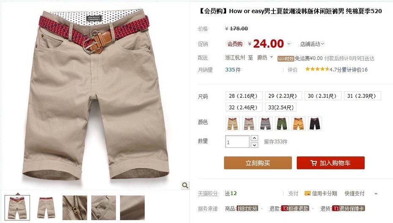Click the magnifier zoom icon on product image
This screenshot has height=223, width=393.
tap(185, 185)
